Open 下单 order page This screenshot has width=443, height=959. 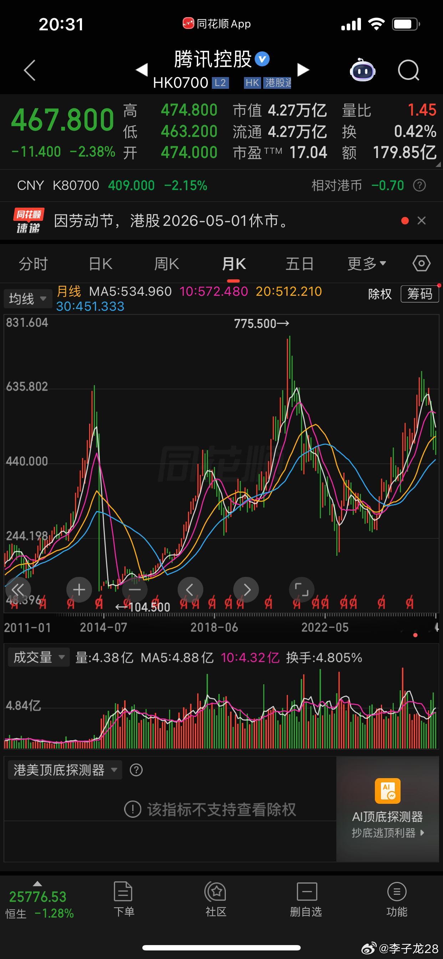pos(123,899)
